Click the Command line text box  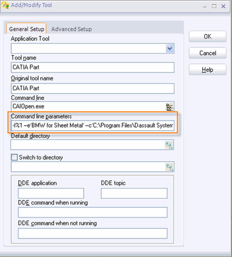87,107
